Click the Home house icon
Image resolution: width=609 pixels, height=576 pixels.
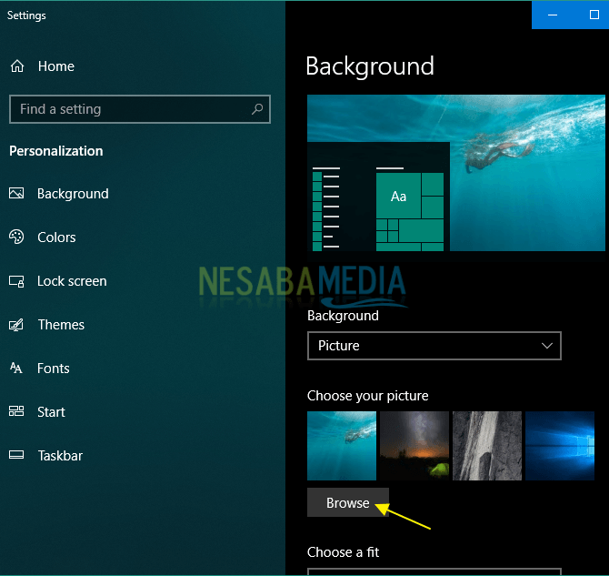pos(17,66)
